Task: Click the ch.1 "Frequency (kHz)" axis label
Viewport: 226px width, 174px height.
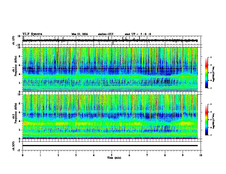Action: (16, 66)
